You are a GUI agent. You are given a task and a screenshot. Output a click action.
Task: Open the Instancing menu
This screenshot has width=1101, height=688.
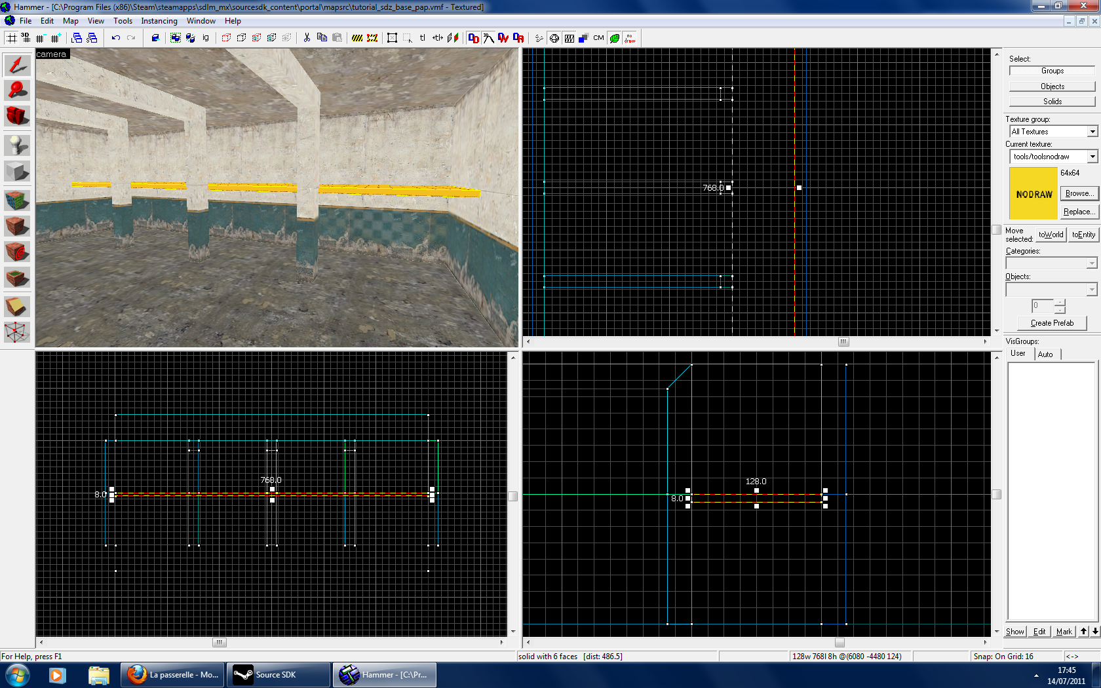159,21
